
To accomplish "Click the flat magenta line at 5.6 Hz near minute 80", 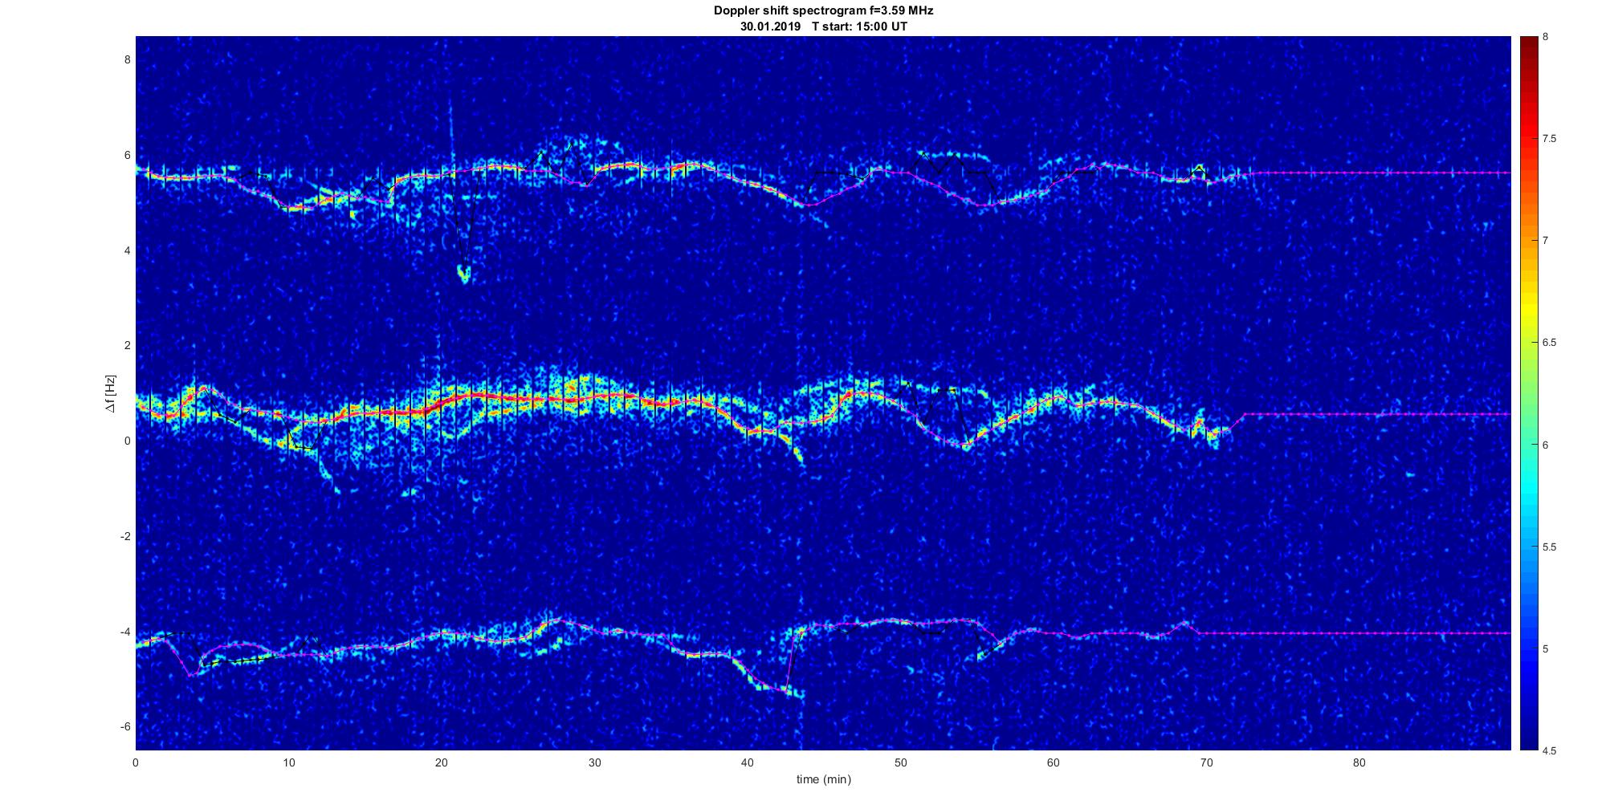I will [x=1359, y=173].
